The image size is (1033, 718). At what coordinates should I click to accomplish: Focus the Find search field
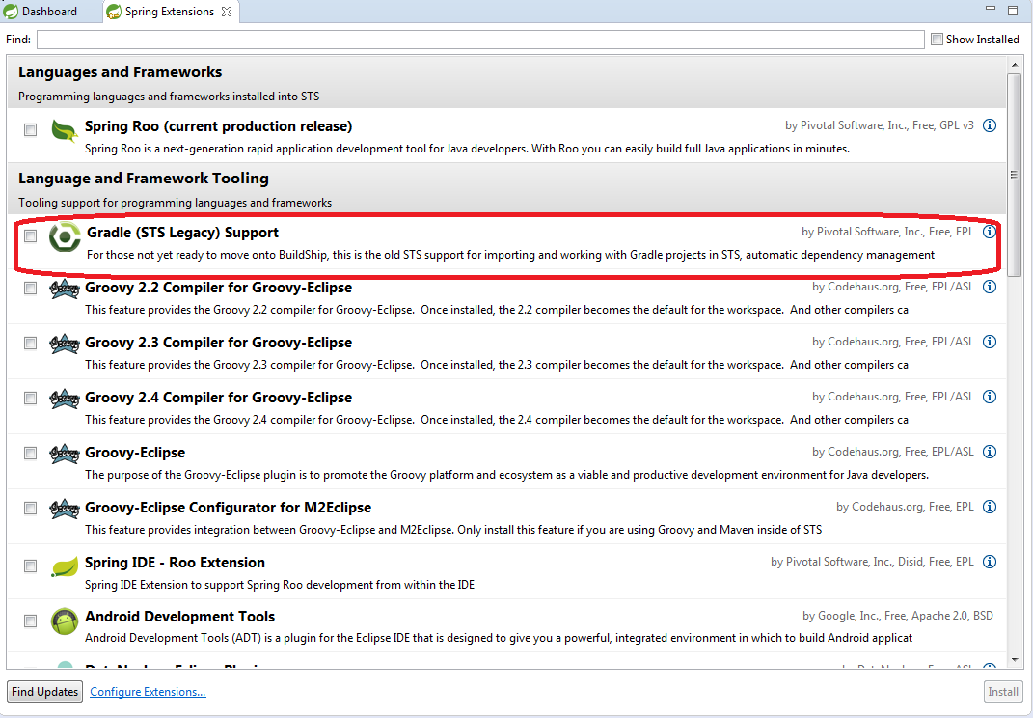point(480,40)
